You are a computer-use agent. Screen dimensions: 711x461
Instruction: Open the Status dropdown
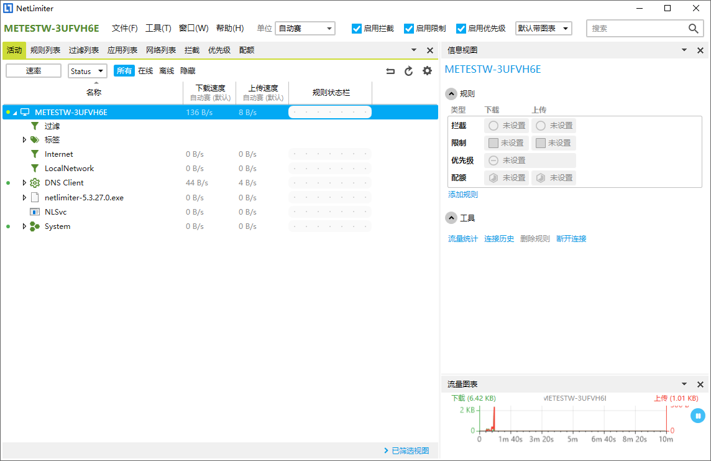click(x=88, y=72)
